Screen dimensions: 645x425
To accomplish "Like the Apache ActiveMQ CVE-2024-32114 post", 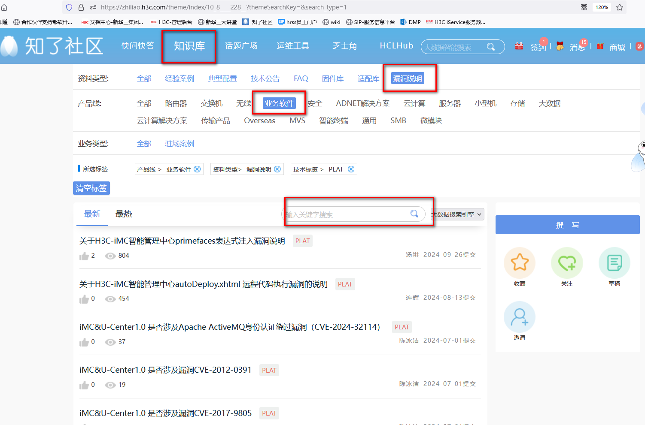I will (84, 342).
